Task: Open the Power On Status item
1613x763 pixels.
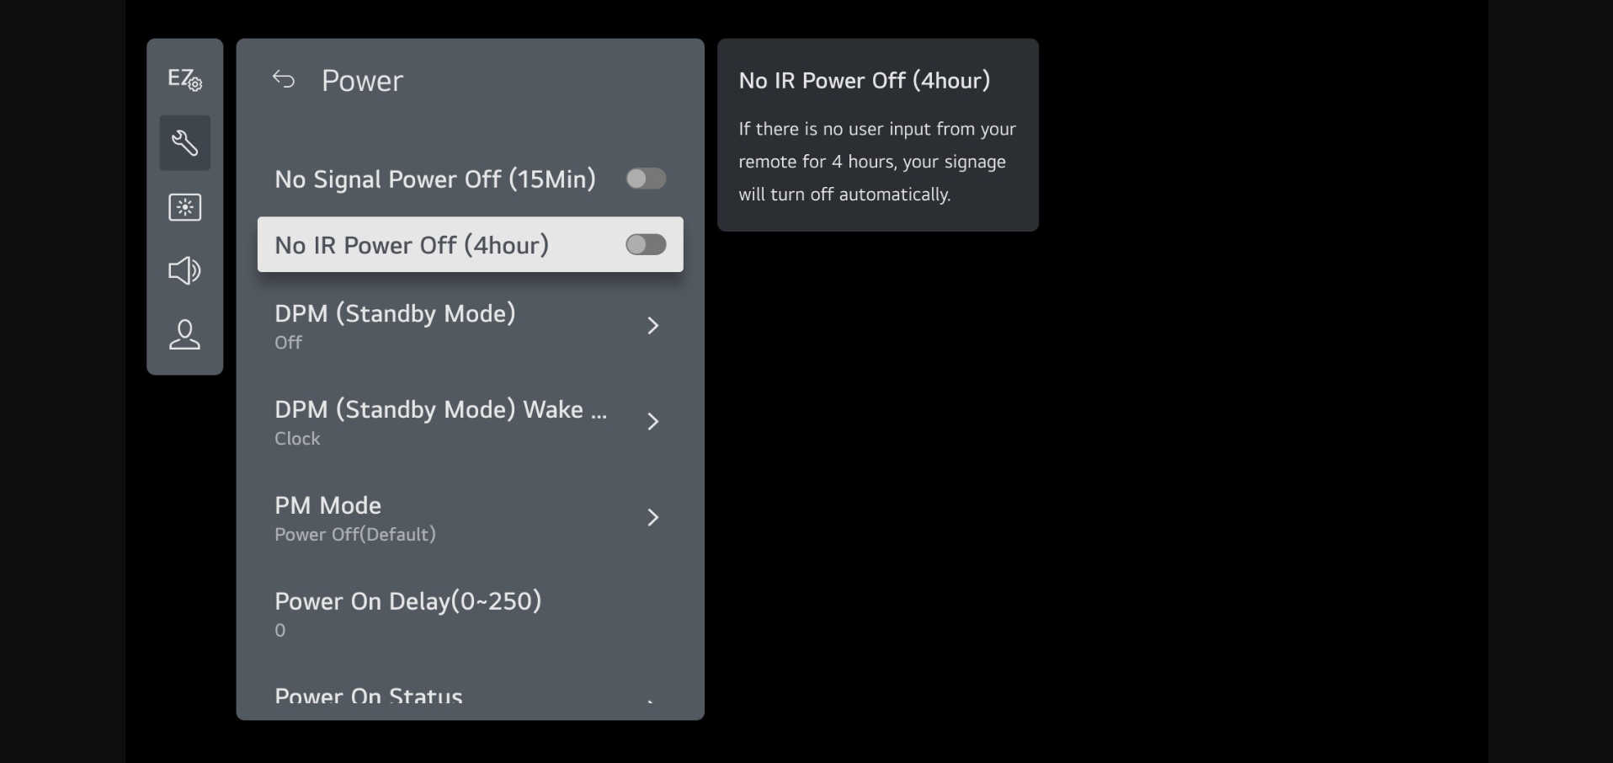Action: (x=369, y=696)
